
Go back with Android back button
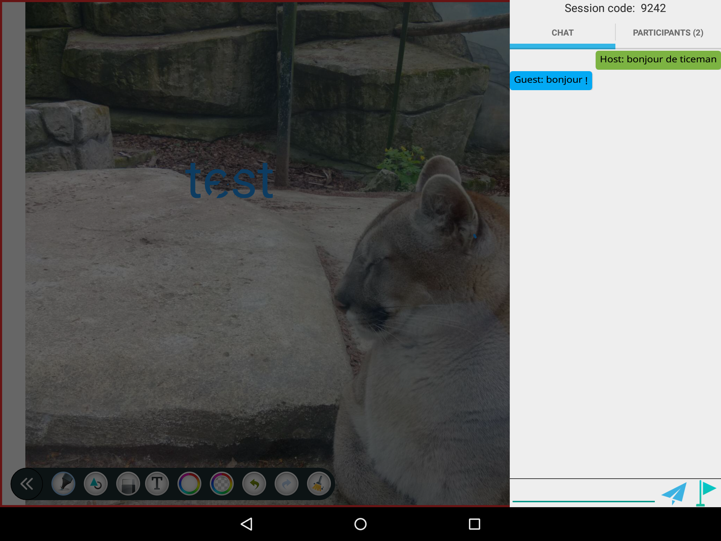(x=246, y=524)
